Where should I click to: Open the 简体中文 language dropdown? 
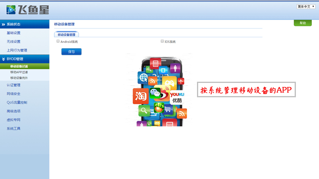[306, 7]
